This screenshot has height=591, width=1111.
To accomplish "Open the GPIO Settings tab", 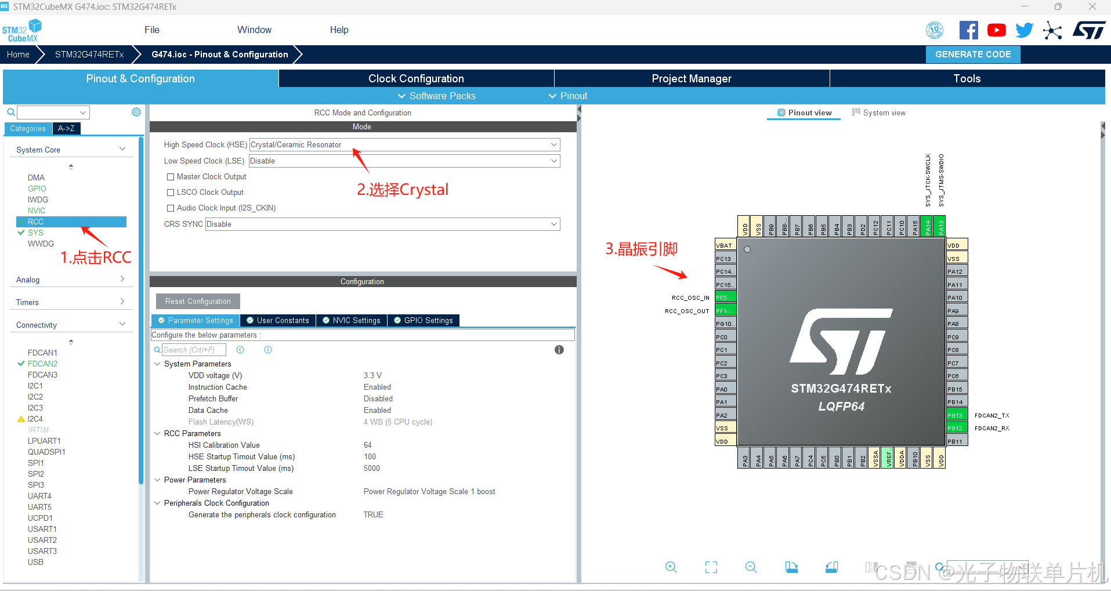I will tap(424, 320).
